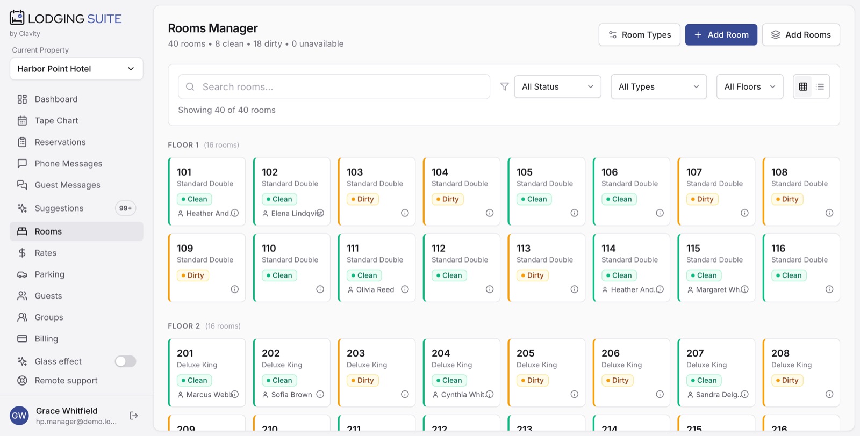
Task: Click the info icon on room 205
Action: point(575,394)
